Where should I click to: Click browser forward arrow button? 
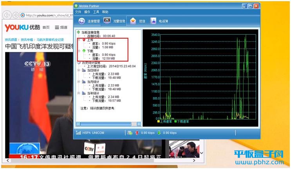point(16,15)
